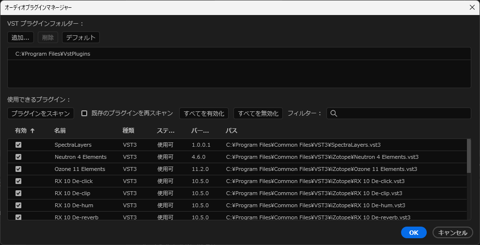Click the パス column header
Screen dimensions: 480x245
click(231, 131)
